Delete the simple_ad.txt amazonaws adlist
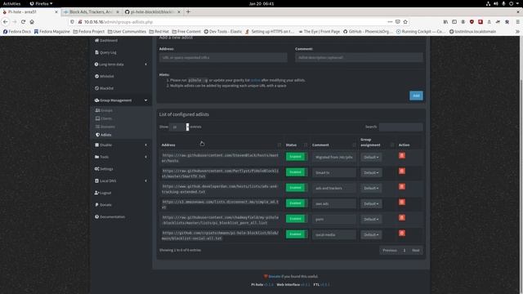523x294 pixels. pos(402,202)
